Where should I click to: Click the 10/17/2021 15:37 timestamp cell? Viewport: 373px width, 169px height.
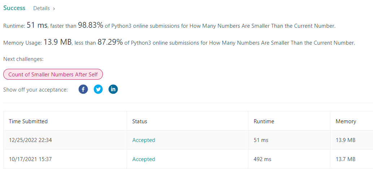[x=30, y=159]
